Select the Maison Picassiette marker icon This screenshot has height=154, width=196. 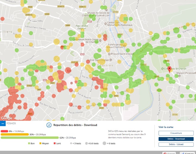[x=179, y=76]
